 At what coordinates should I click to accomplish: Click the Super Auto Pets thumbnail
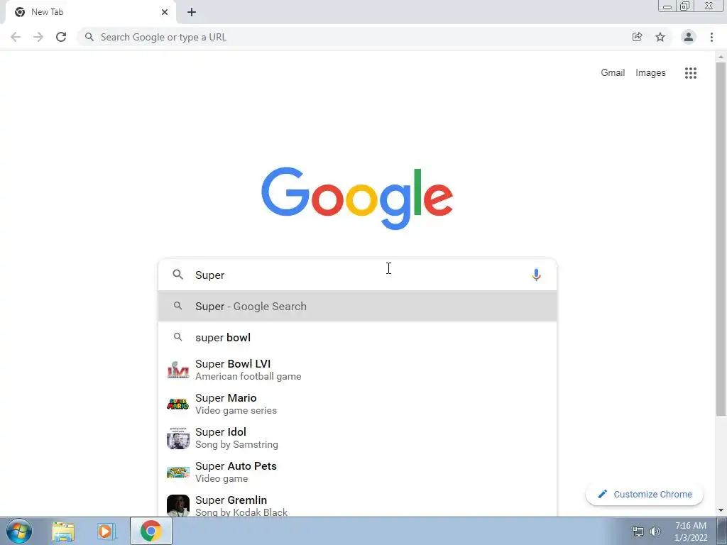(x=178, y=472)
